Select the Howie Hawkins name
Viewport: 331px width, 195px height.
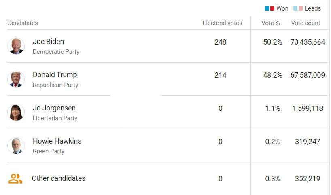pos(57,141)
